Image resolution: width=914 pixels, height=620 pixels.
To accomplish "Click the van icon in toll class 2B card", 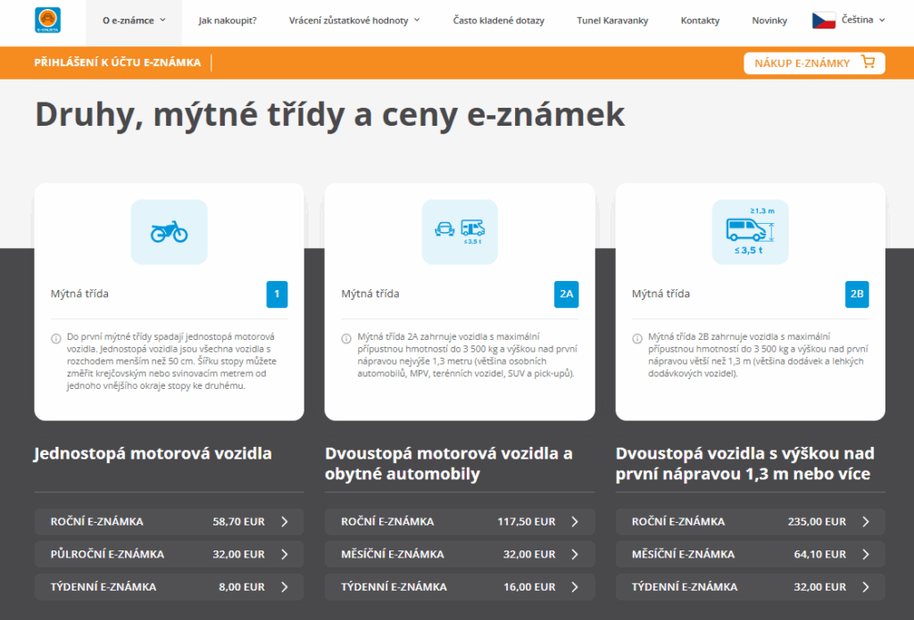I will (x=750, y=231).
